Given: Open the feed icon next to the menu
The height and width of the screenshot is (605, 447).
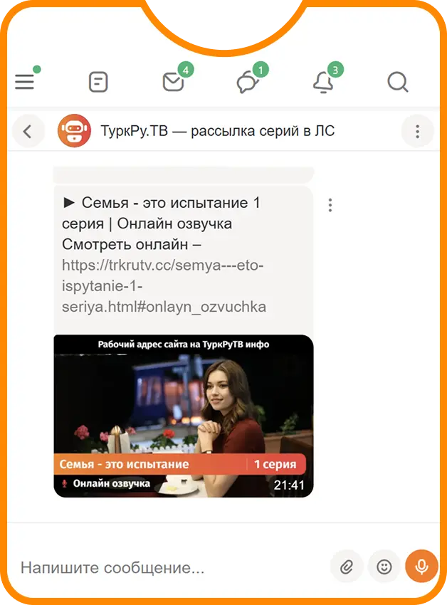Looking at the screenshot, I should pos(98,82).
